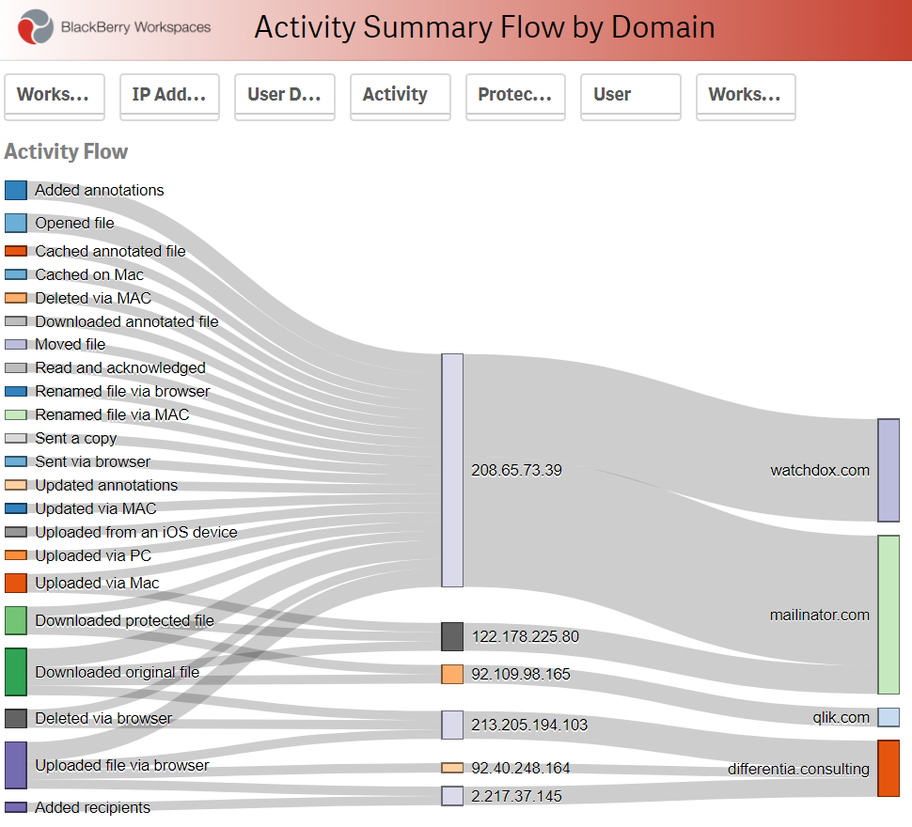Select the dark green Downloaded original file node
This screenshot has height=827, width=912.
(16, 672)
